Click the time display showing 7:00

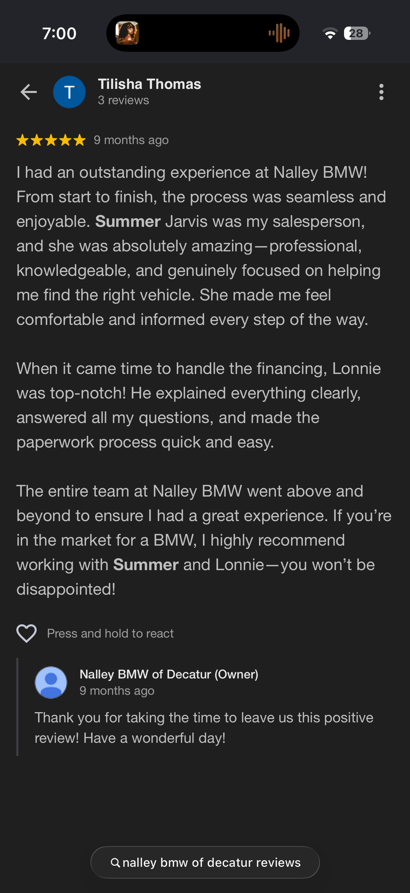pos(59,34)
